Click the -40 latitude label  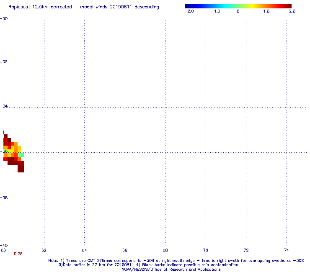pyautogui.click(x=4, y=246)
